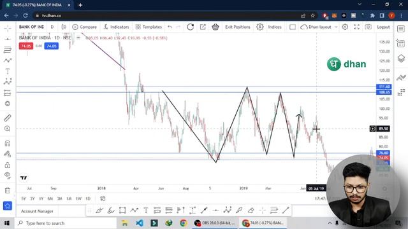Open the layout selection square icon

point(293,27)
